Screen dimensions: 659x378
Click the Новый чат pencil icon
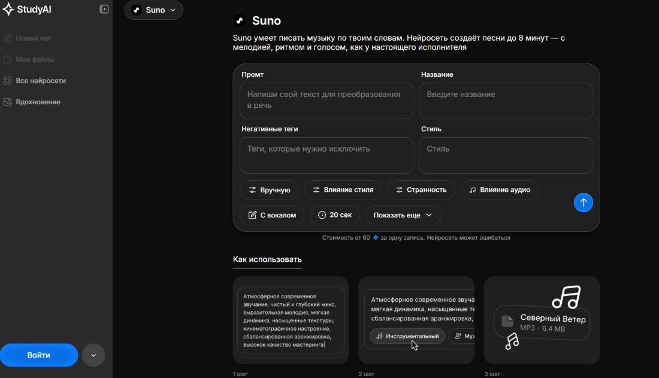click(x=8, y=38)
